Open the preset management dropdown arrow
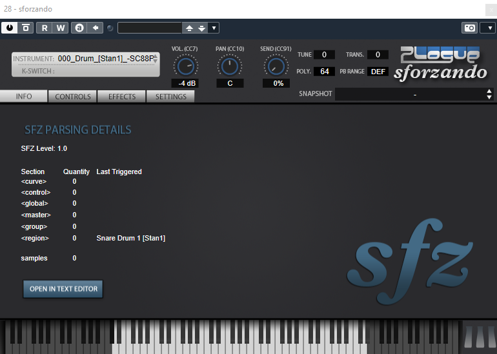The image size is (497, 354). [x=214, y=28]
